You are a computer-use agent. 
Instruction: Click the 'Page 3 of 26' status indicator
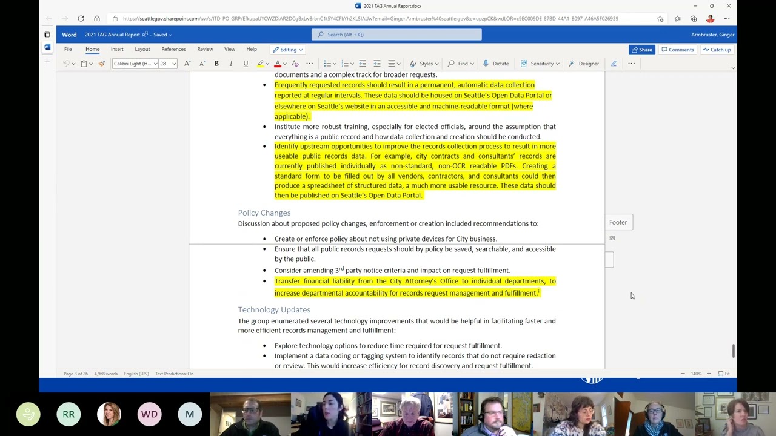(x=76, y=374)
